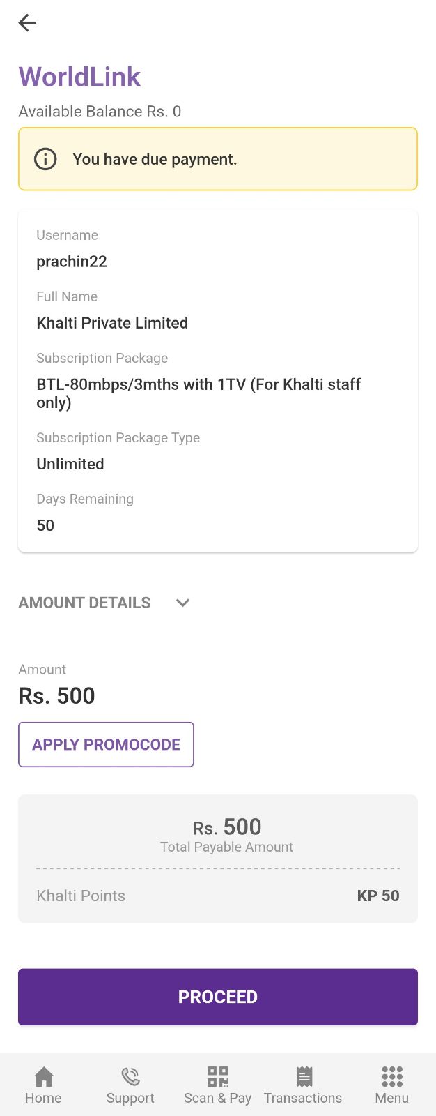Screen dimensions: 436x1116
Task: Click the Khalti Points KP 50 value
Action: coord(378,896)
